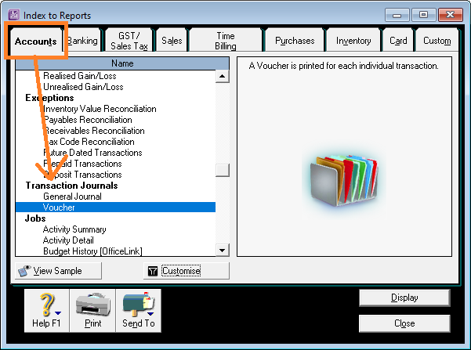Select the Activity Summary report
Viewport: 471px width, 350px height.
pos(74,229)
